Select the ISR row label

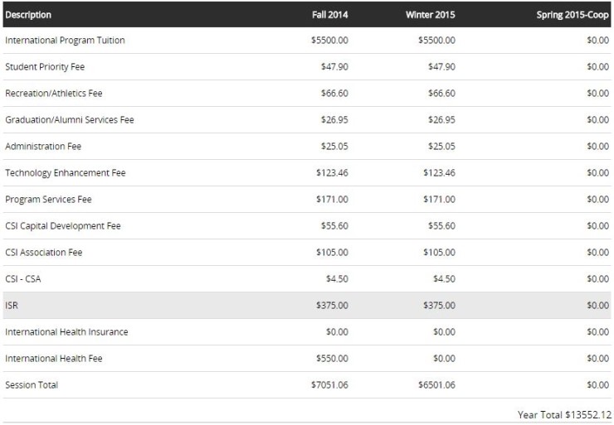[x=12, y=306]
